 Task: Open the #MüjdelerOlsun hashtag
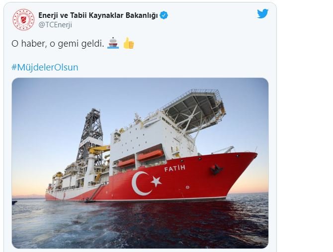(x=45, y=67)
